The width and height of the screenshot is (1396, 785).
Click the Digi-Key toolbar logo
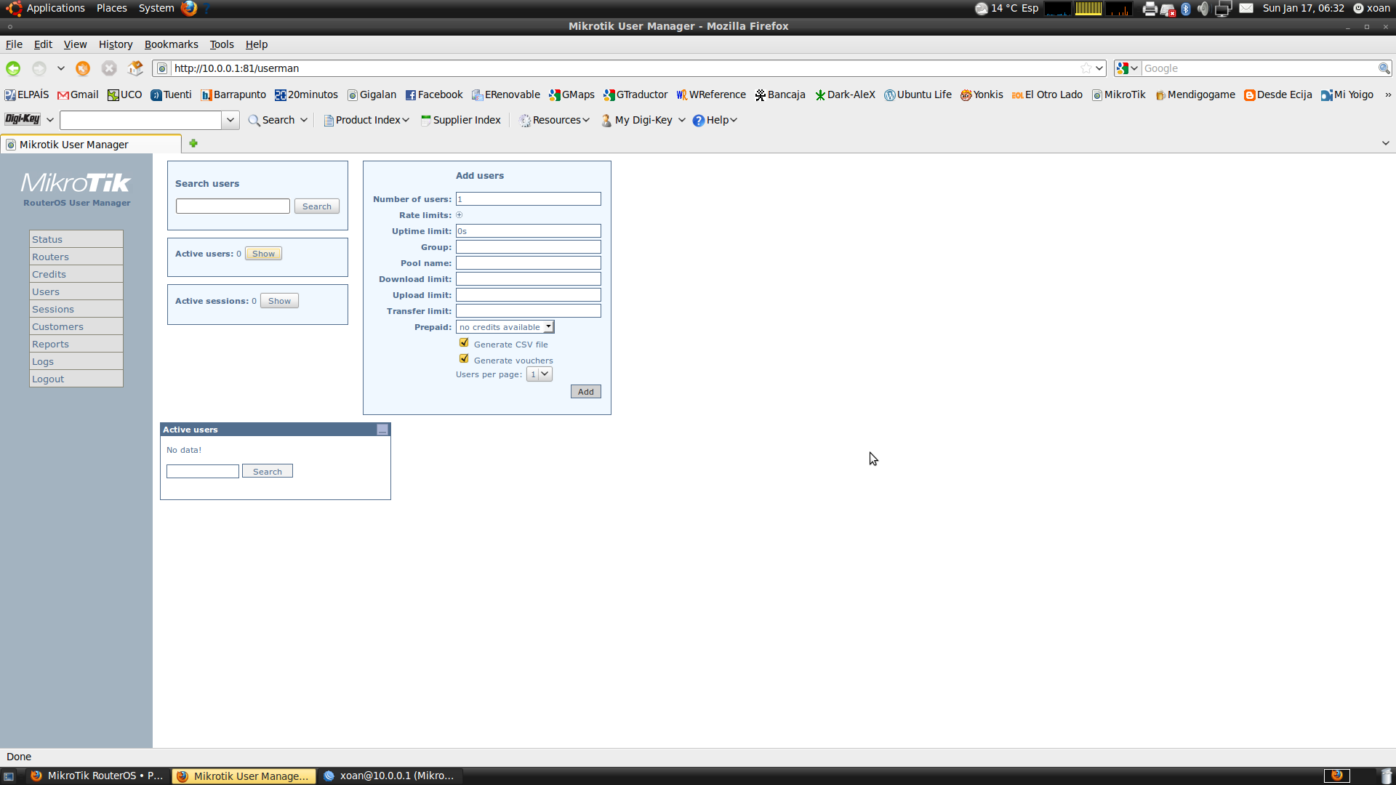23,120
